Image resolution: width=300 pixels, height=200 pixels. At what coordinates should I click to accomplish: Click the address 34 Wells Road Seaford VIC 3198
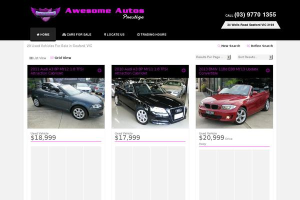(x=250, y=25)
